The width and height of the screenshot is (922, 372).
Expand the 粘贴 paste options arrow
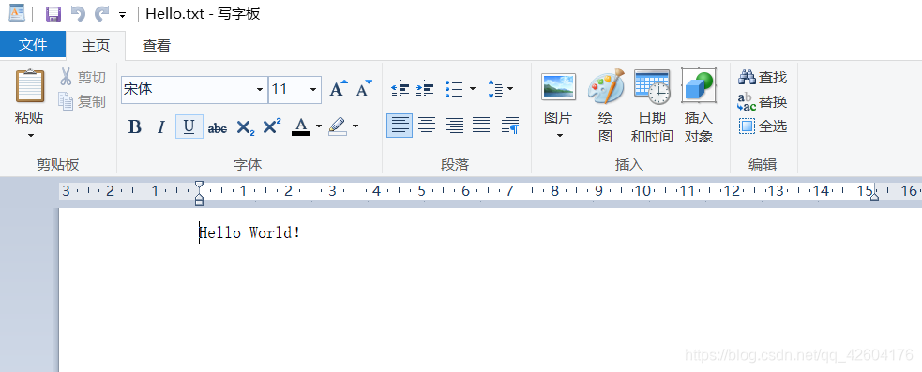[31, 135]
